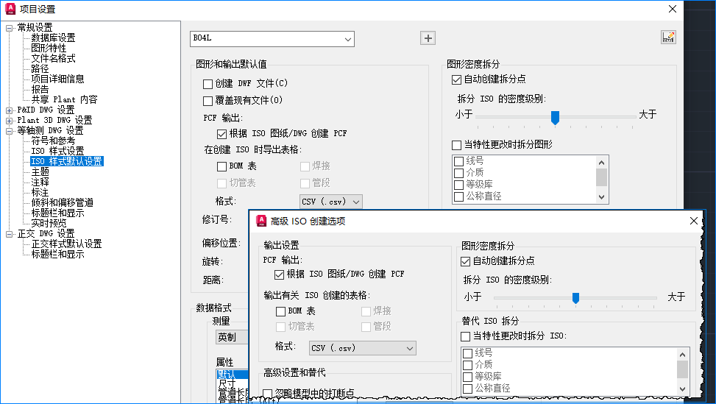Check 线号 in 项目设置 property list
The height and width of the screenshot is (404, 716).
pos(459,161)
